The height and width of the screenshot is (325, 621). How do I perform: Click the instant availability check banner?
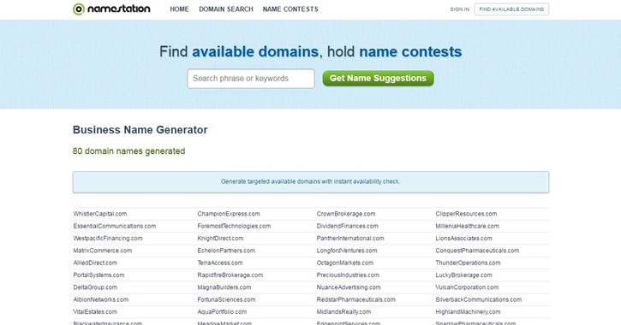point(310,182)
